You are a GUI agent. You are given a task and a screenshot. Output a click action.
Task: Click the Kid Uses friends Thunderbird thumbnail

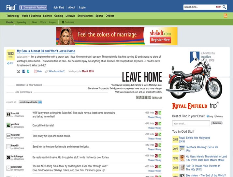182,158
